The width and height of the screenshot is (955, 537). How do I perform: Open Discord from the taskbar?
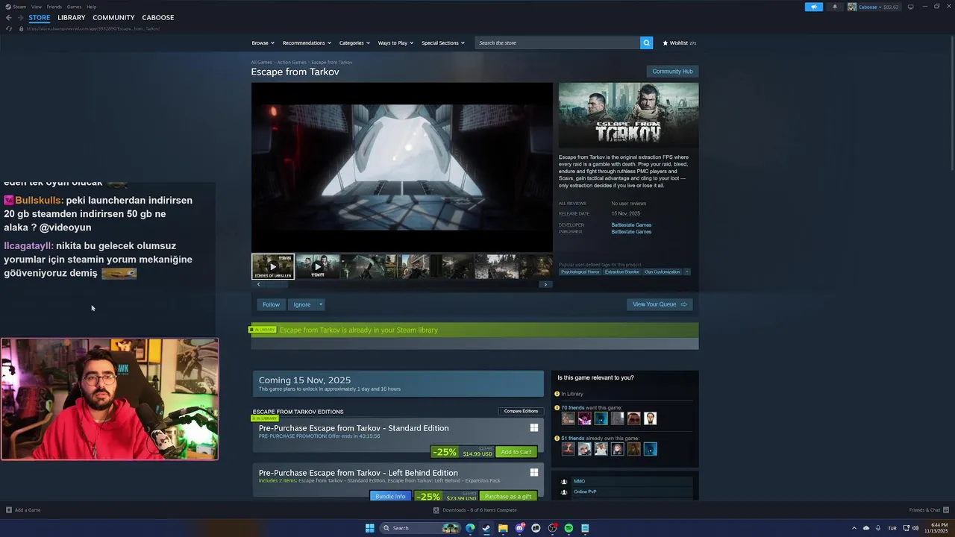click(x=519, y=528)
